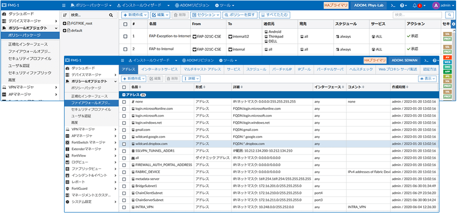Expand default policy package

(x=65, y=31)
